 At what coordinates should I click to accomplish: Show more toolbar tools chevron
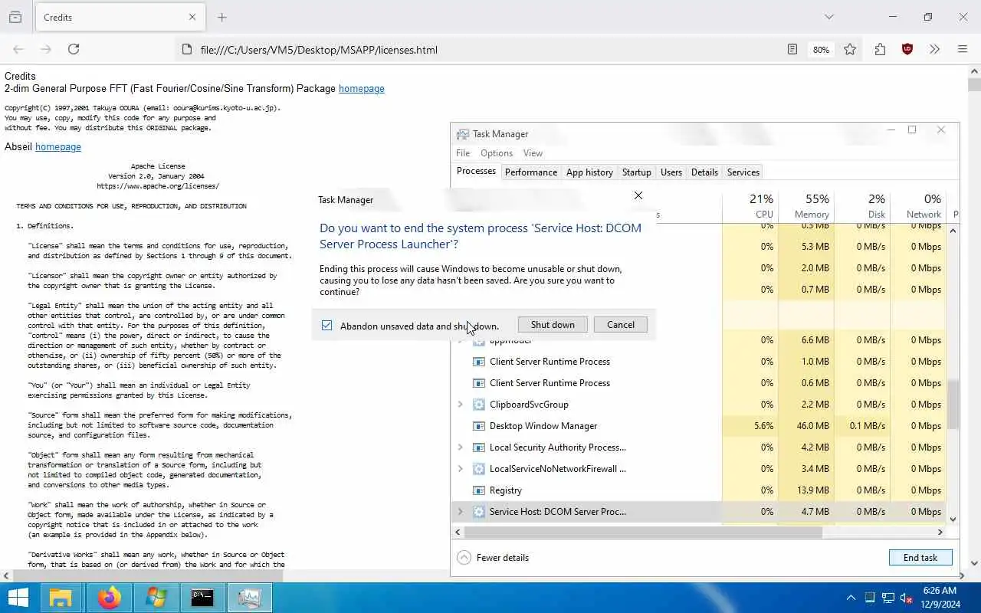pyautogui.click(x=934, y=49)
